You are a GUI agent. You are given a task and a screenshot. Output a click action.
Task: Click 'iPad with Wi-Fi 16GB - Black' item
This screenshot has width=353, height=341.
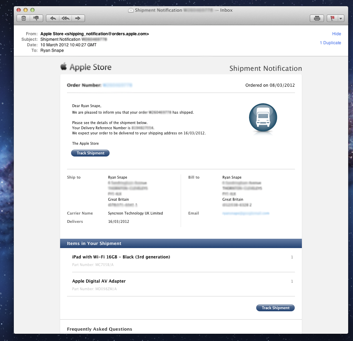[x=121, y=257]
